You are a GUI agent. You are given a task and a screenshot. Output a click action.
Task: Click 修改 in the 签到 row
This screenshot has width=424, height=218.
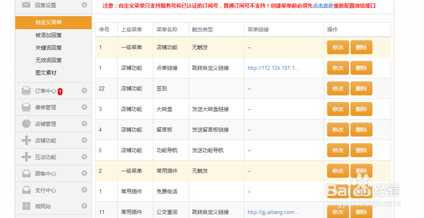(x=338, y=89)
